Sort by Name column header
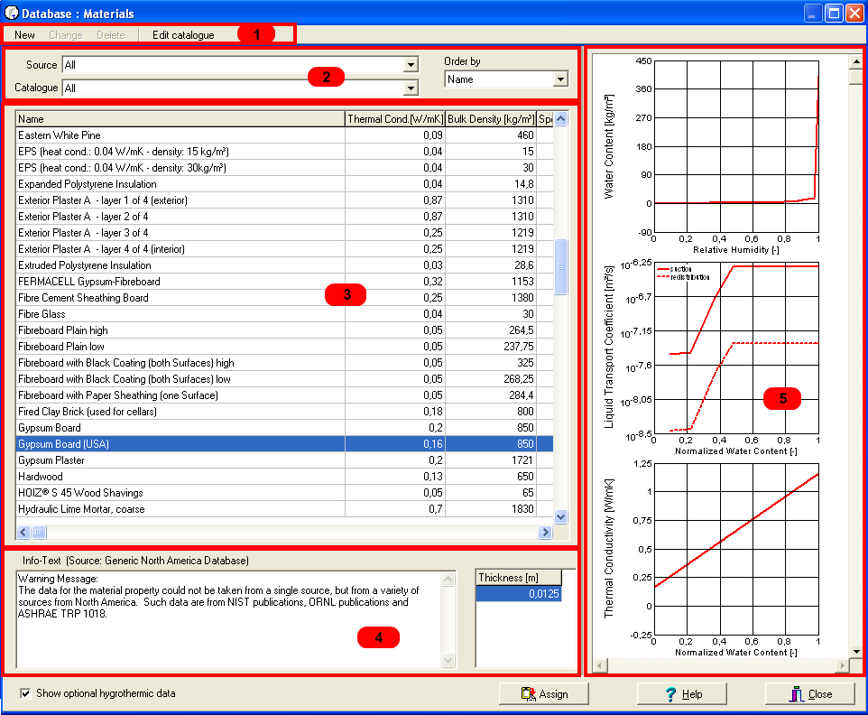This screenshot has width=868, height=715. pyautogui.click(x=180, y=119)
